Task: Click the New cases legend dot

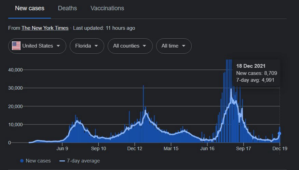Action: click(22, 161)
